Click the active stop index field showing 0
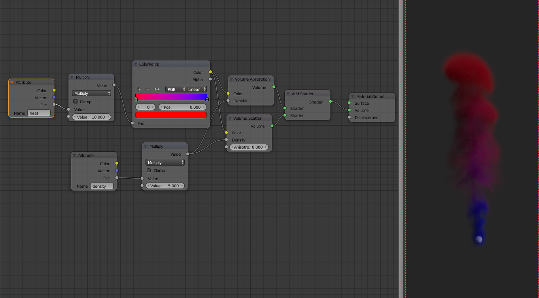 (x=146, y=107)
